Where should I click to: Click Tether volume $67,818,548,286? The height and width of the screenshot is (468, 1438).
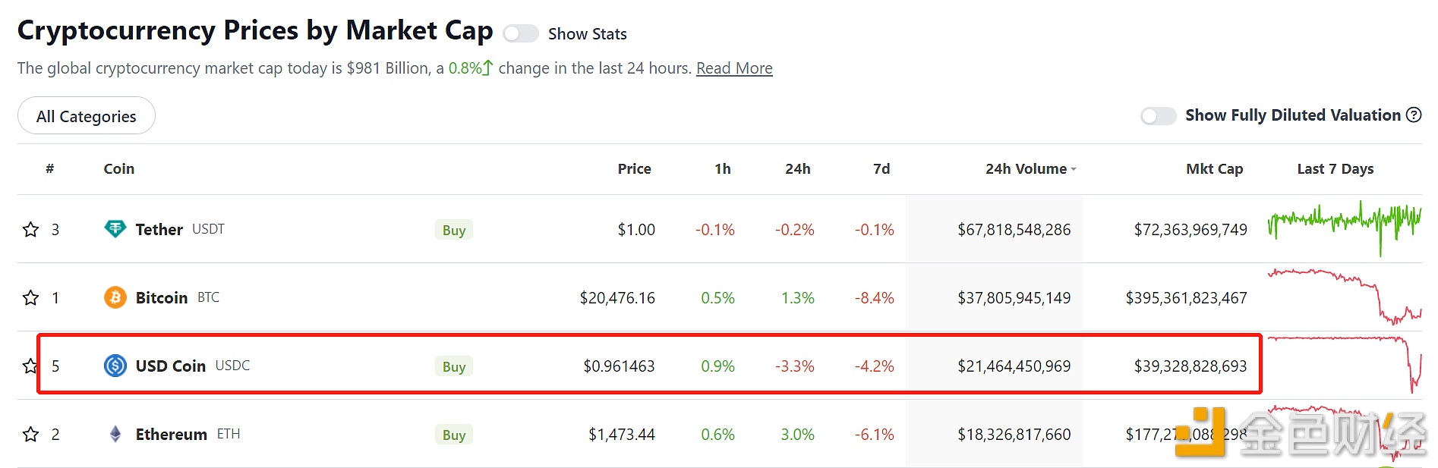click(1014, 229)
